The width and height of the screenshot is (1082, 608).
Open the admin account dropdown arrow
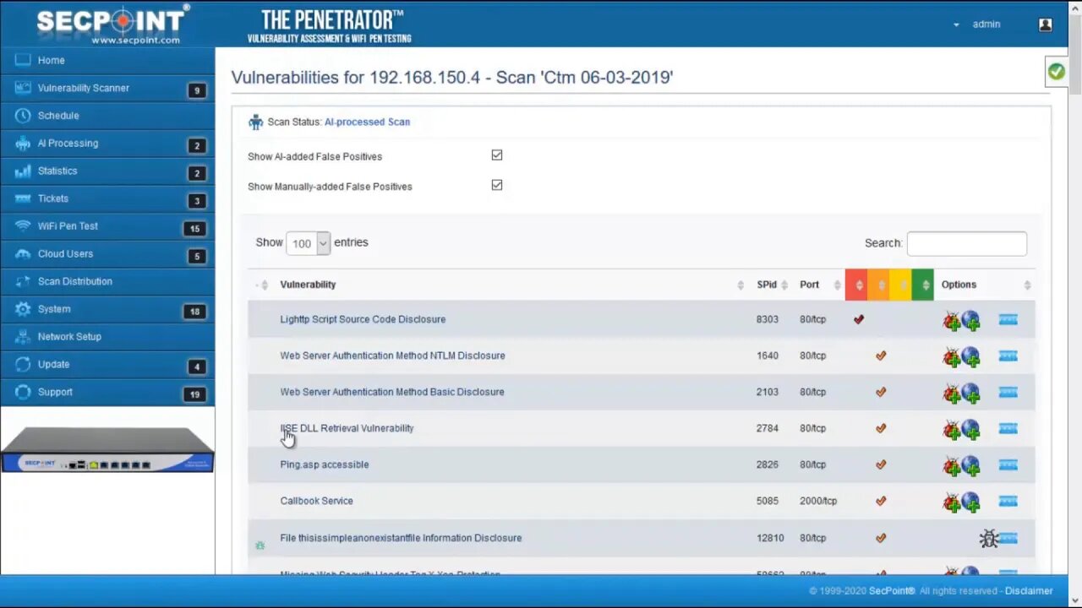[956, 25]
